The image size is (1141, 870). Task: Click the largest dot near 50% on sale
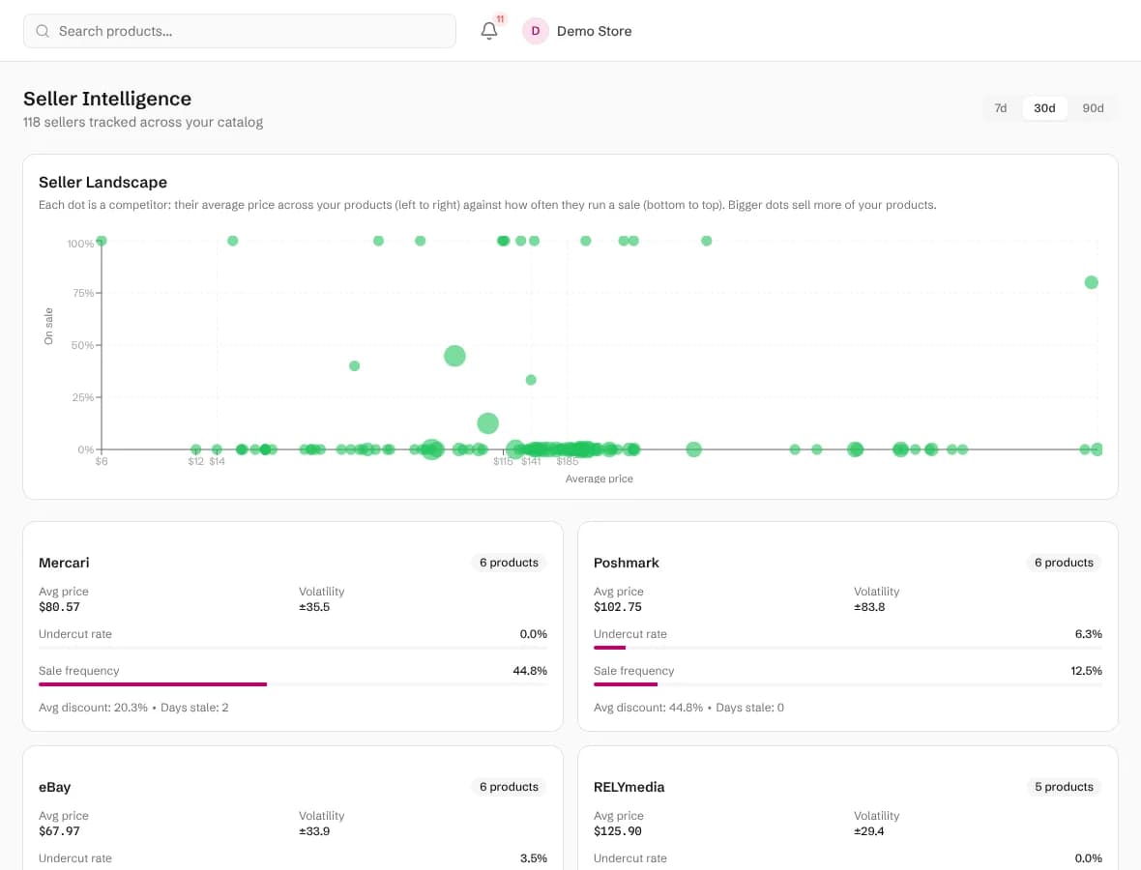click(454, 356)
